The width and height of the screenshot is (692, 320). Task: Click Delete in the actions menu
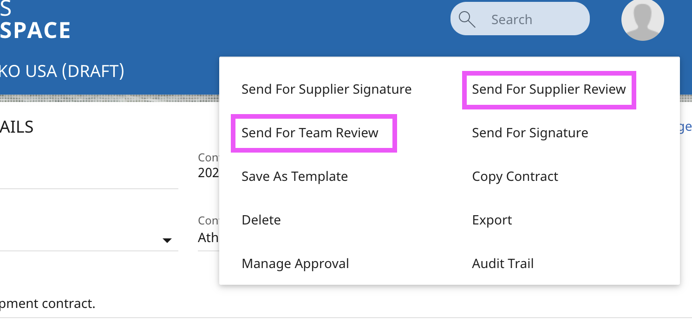tap(261, 220)
